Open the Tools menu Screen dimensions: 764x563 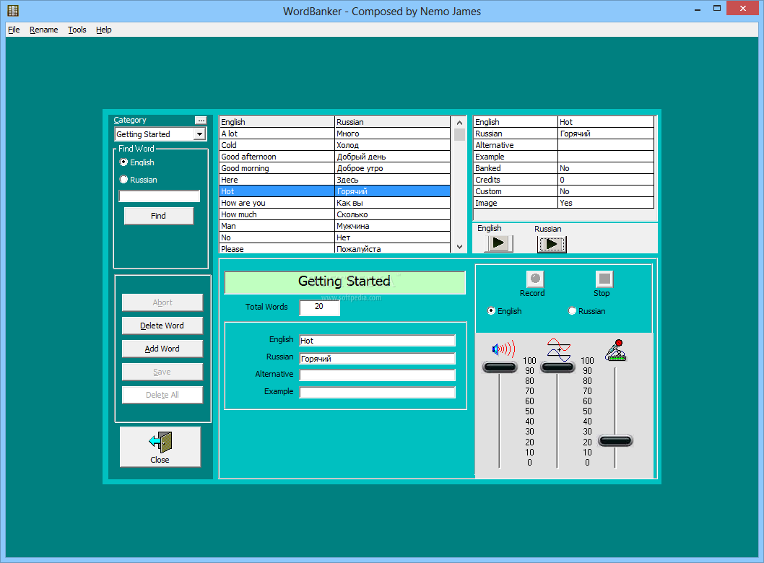pos(77,30)
